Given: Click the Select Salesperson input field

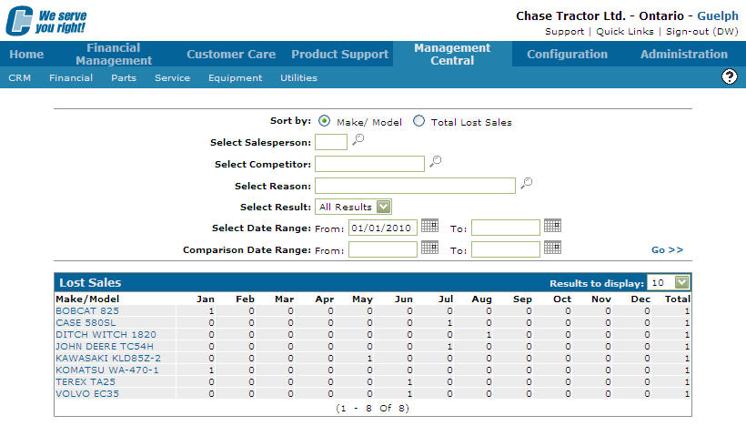Looking at the screenshot, I should coord(331,142).
